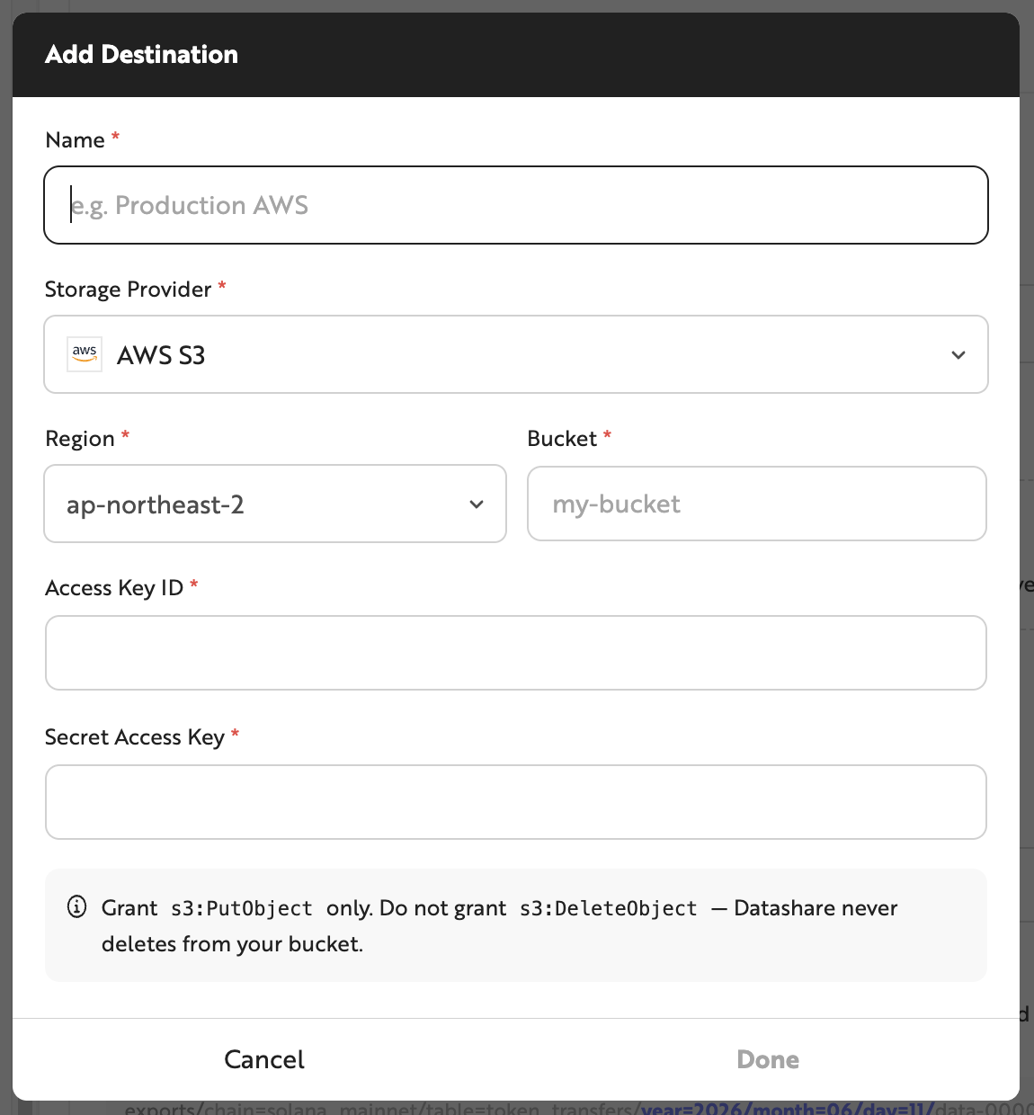Click the Done button
The image size is (1034, 1115).
pos(768,1059)
